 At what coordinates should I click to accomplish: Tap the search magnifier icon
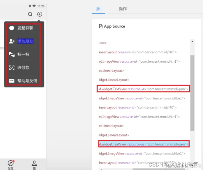pyautogui.click(x=30, y=14)
